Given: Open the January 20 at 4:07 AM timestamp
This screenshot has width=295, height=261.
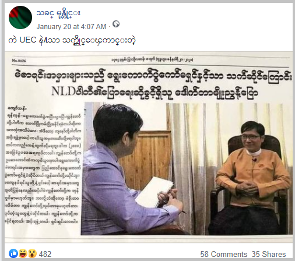Looking at the screenshot, I should click(x=72, y=27).
